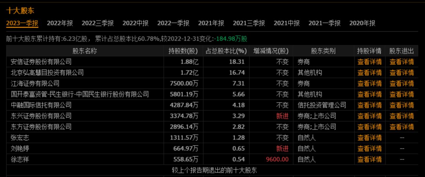Select the 2021一季报 tab
Screen dimensions: 425x177
pyautogui.click(x=324, y=23)
